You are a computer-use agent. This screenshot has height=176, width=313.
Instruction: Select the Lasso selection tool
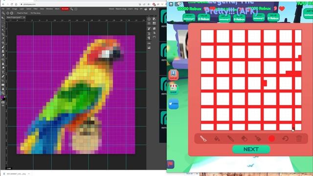pyautogui.click(x=3, y=26)
